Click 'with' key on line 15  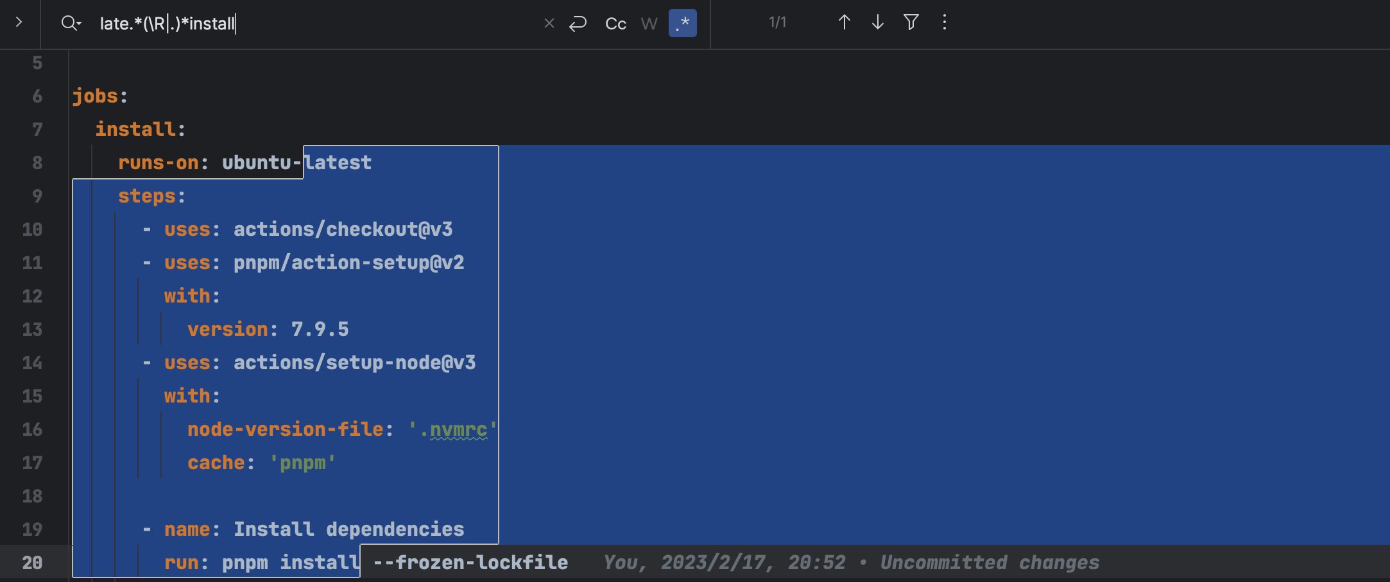click(187, 396)
